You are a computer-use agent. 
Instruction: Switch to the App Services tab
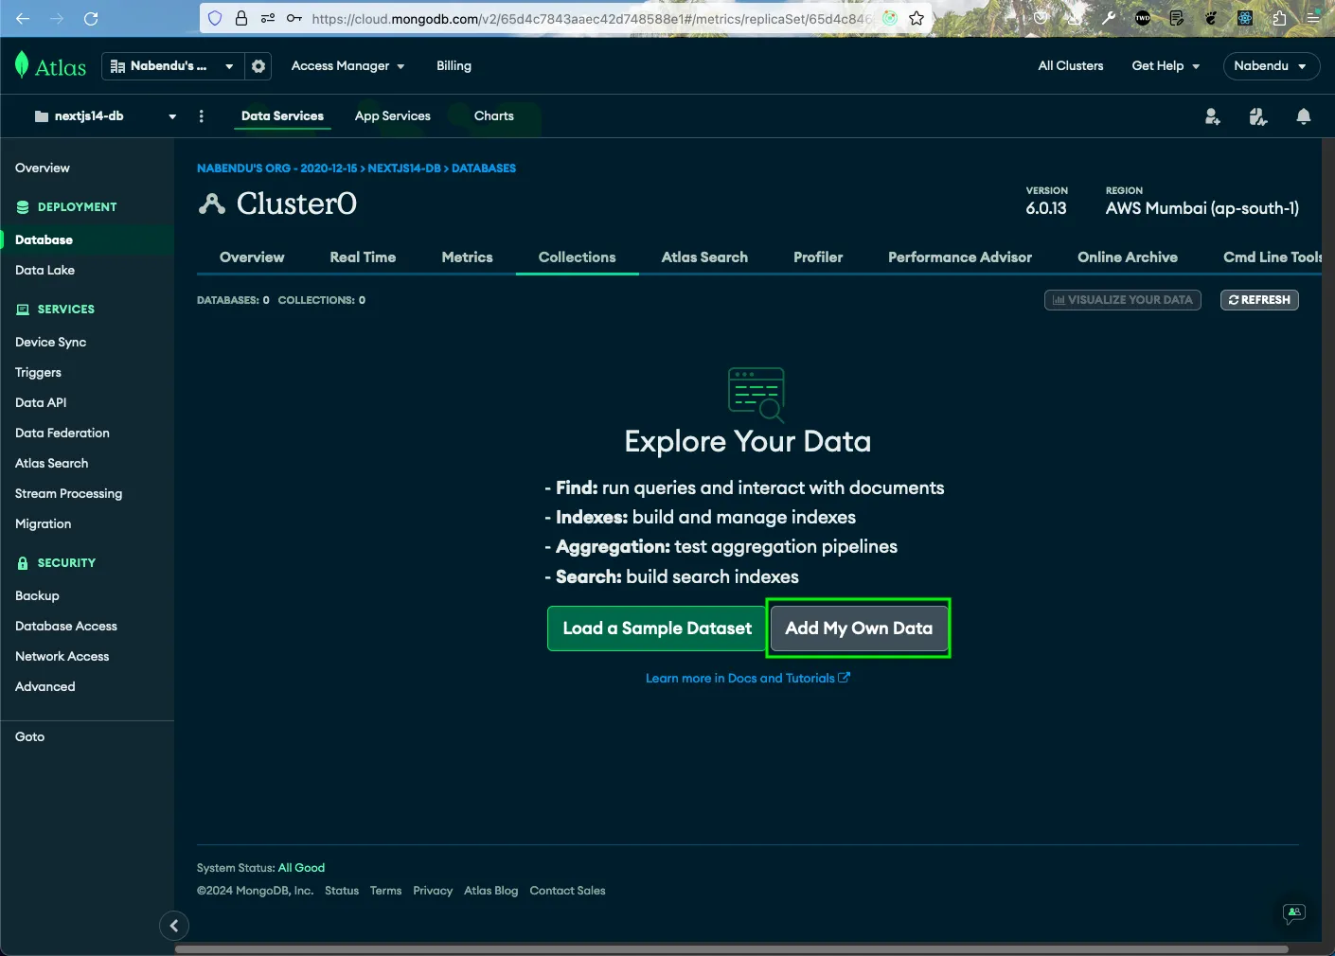coord(392,116)
